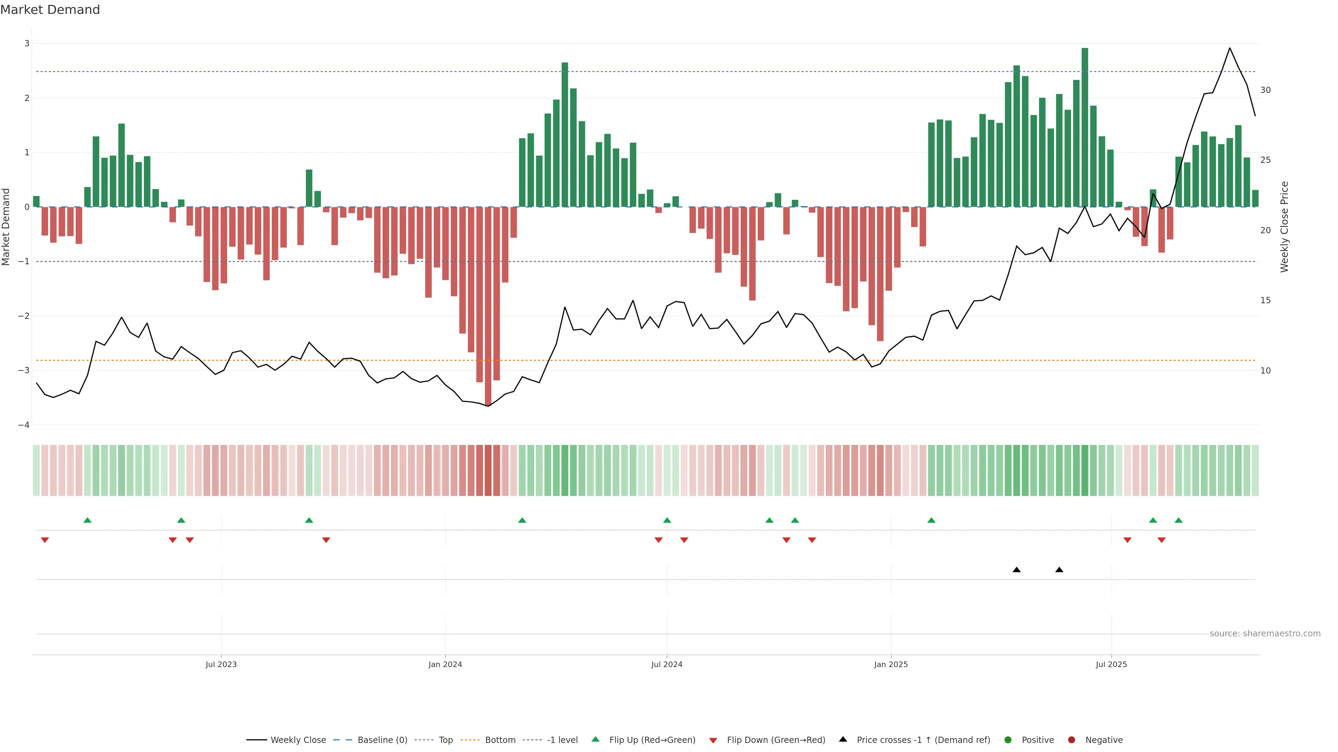
Task: Click the green Positive legend dot
Action: pos(1008,739)
